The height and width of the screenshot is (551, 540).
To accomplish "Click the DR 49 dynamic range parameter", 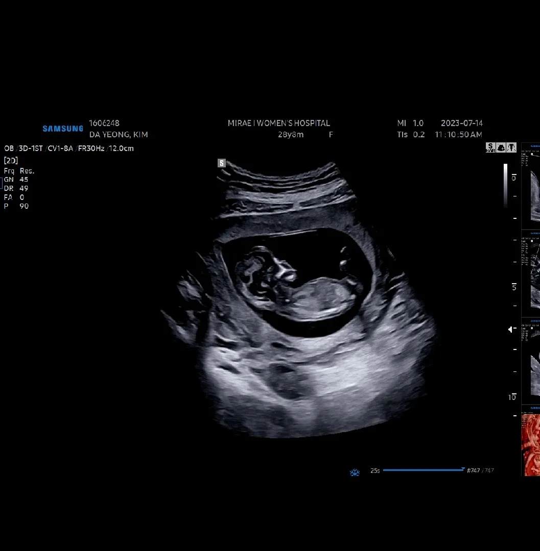I will tap(16, 188).
